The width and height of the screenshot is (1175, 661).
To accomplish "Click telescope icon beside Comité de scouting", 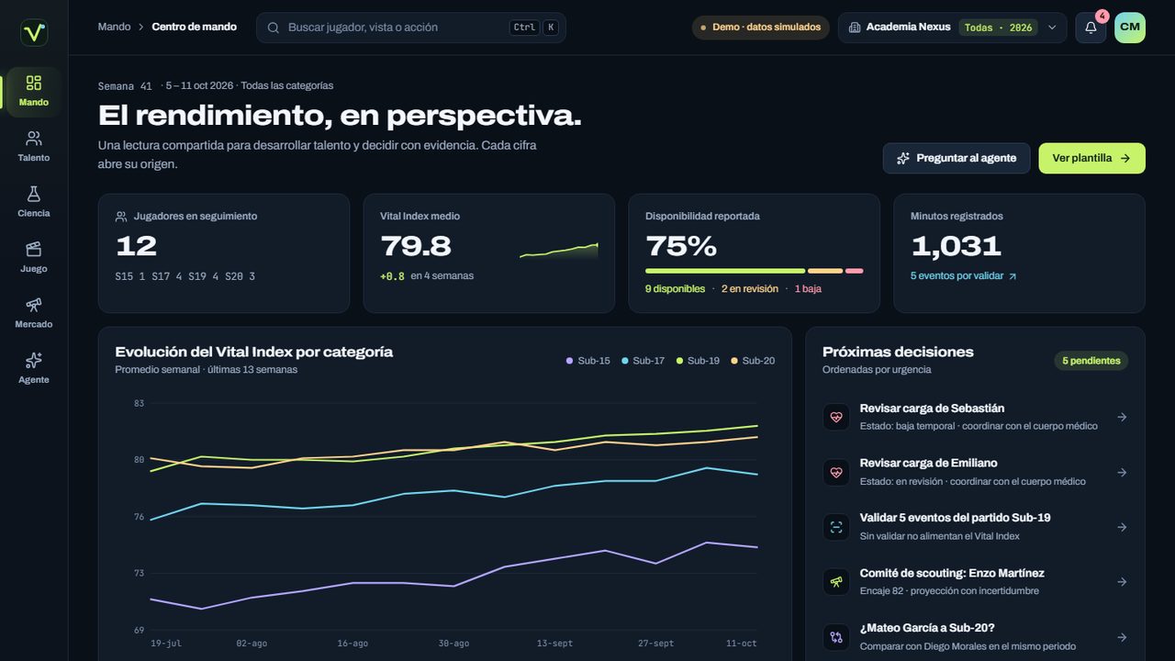I will tap(836, 582).
